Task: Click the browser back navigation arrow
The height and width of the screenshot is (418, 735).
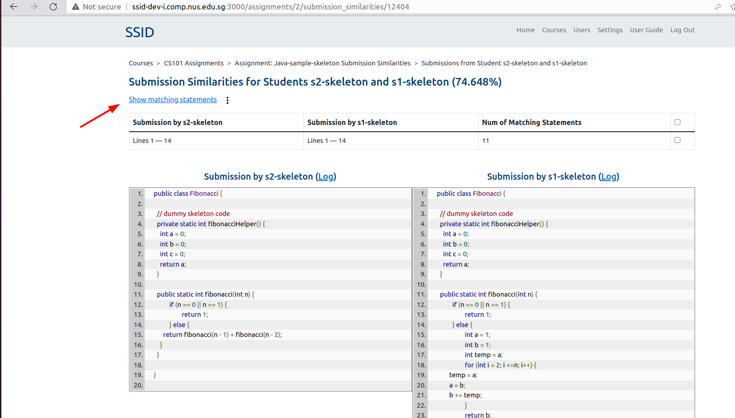Action: [x=13, y=7]
